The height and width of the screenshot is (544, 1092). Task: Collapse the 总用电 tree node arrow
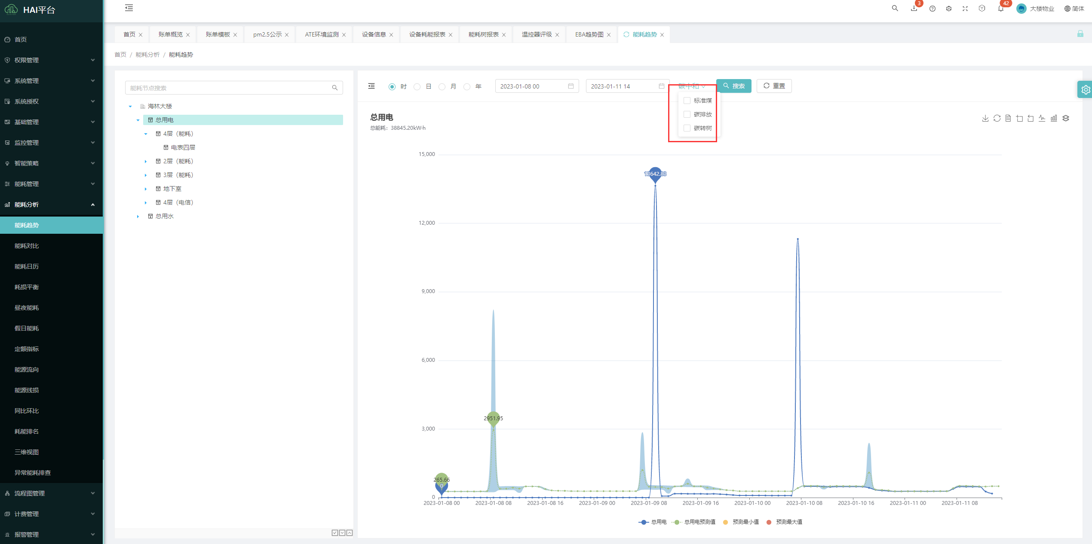tap(138, 120)
